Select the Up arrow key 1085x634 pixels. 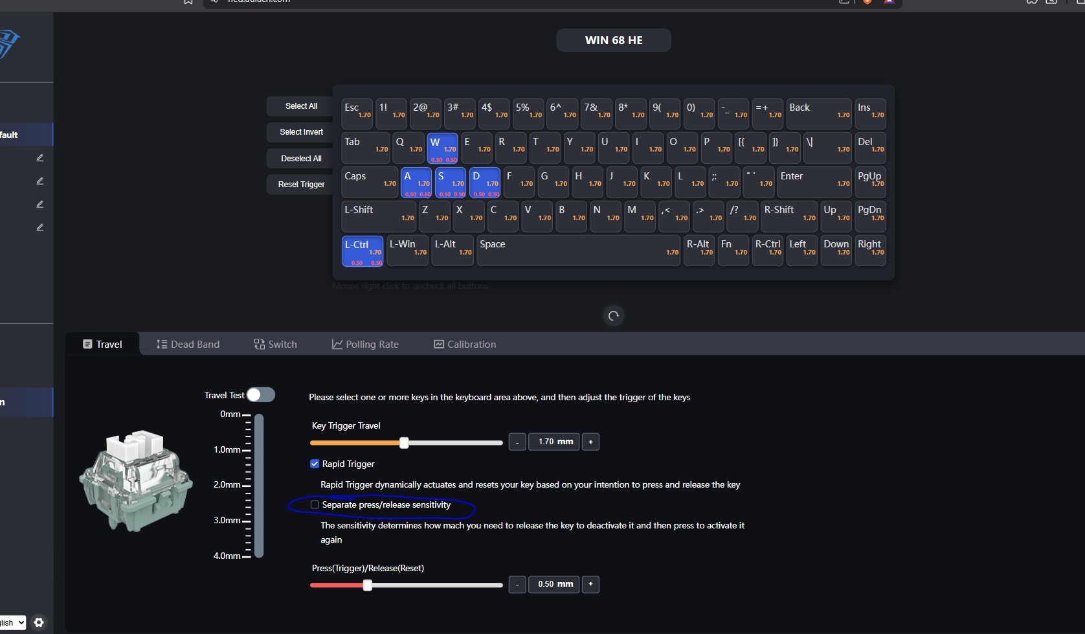[836, 217]
